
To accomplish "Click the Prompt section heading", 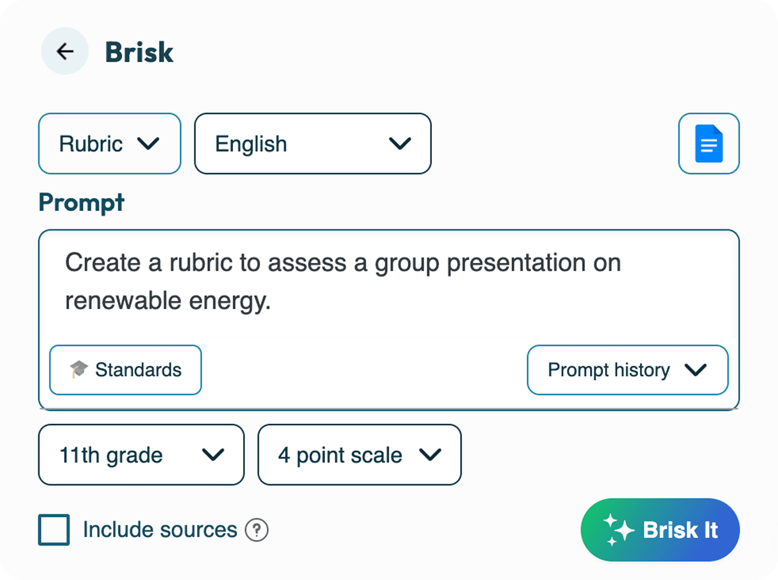I will pos(81,203).
